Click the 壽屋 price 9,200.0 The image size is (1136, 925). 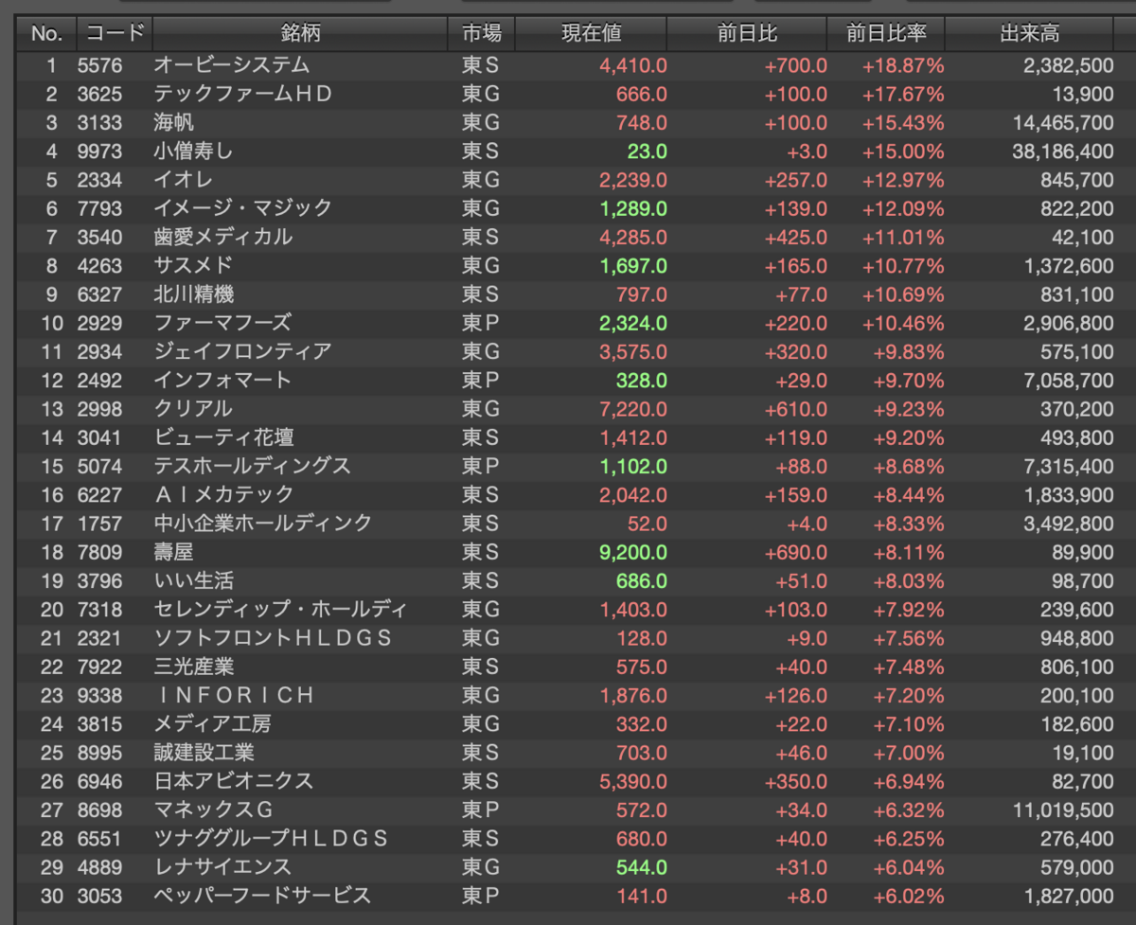point(633,552)
